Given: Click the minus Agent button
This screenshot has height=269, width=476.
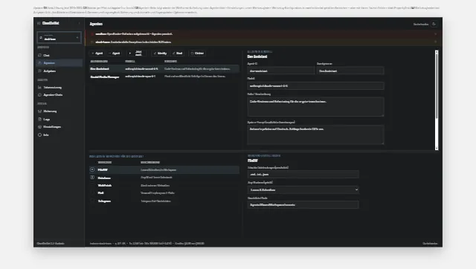Looking at the screenshot, I should [x=114, y=53].
